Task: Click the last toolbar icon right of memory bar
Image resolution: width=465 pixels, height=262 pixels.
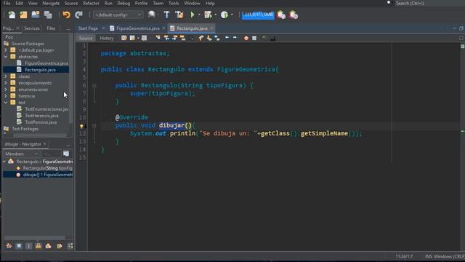Action: click(294, 15)
